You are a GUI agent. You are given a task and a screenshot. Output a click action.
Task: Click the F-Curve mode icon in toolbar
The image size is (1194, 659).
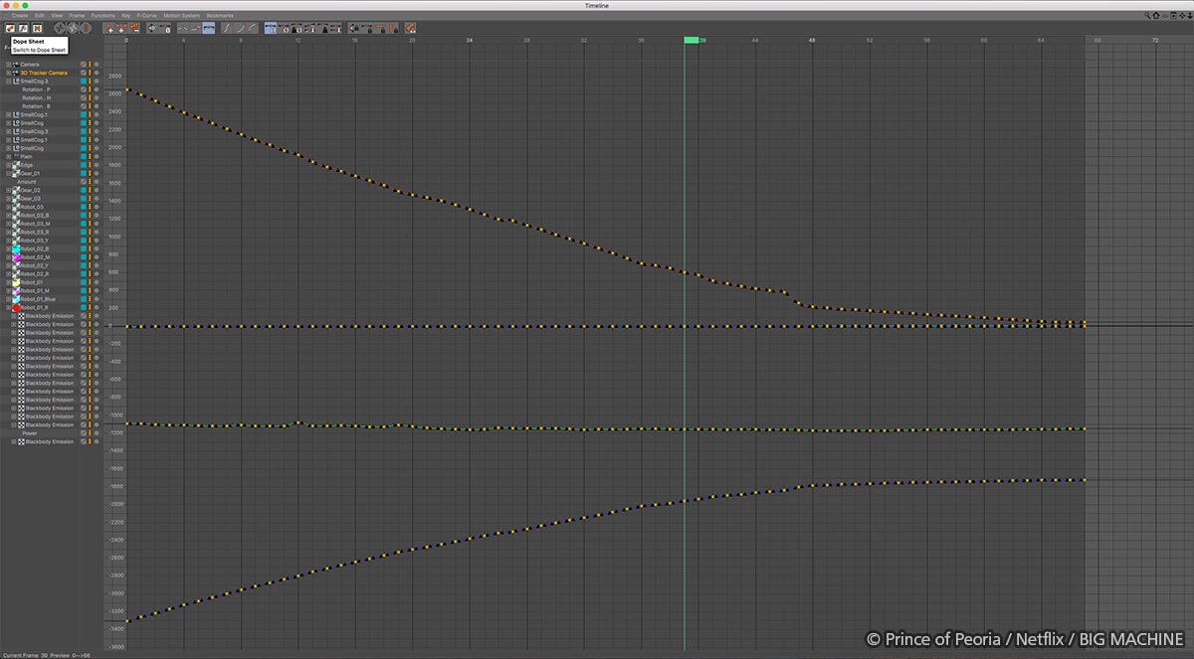23,28
